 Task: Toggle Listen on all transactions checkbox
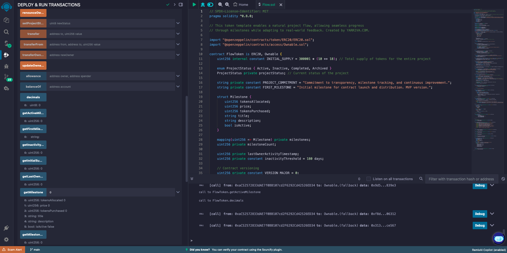tap(369, 179)
